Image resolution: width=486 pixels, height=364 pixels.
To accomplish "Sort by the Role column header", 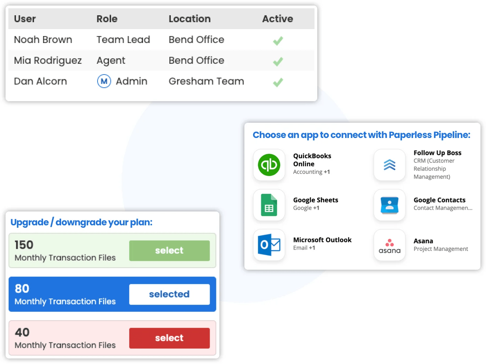I will (x=107, y=19).
